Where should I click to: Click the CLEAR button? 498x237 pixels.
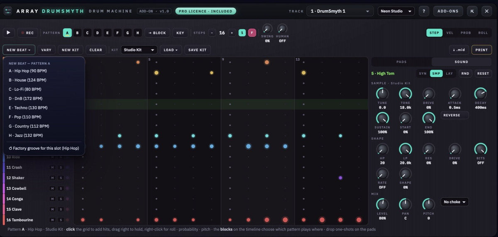pos(95,50)
